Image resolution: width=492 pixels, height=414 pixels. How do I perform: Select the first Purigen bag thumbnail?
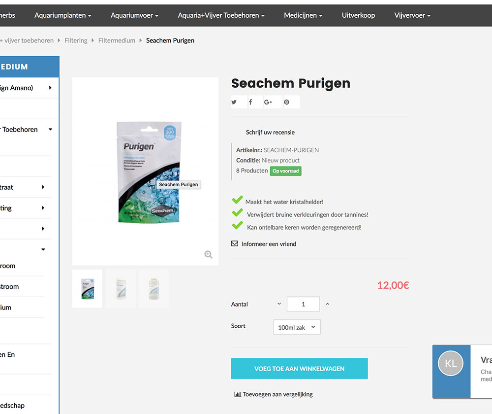point(87,289)
